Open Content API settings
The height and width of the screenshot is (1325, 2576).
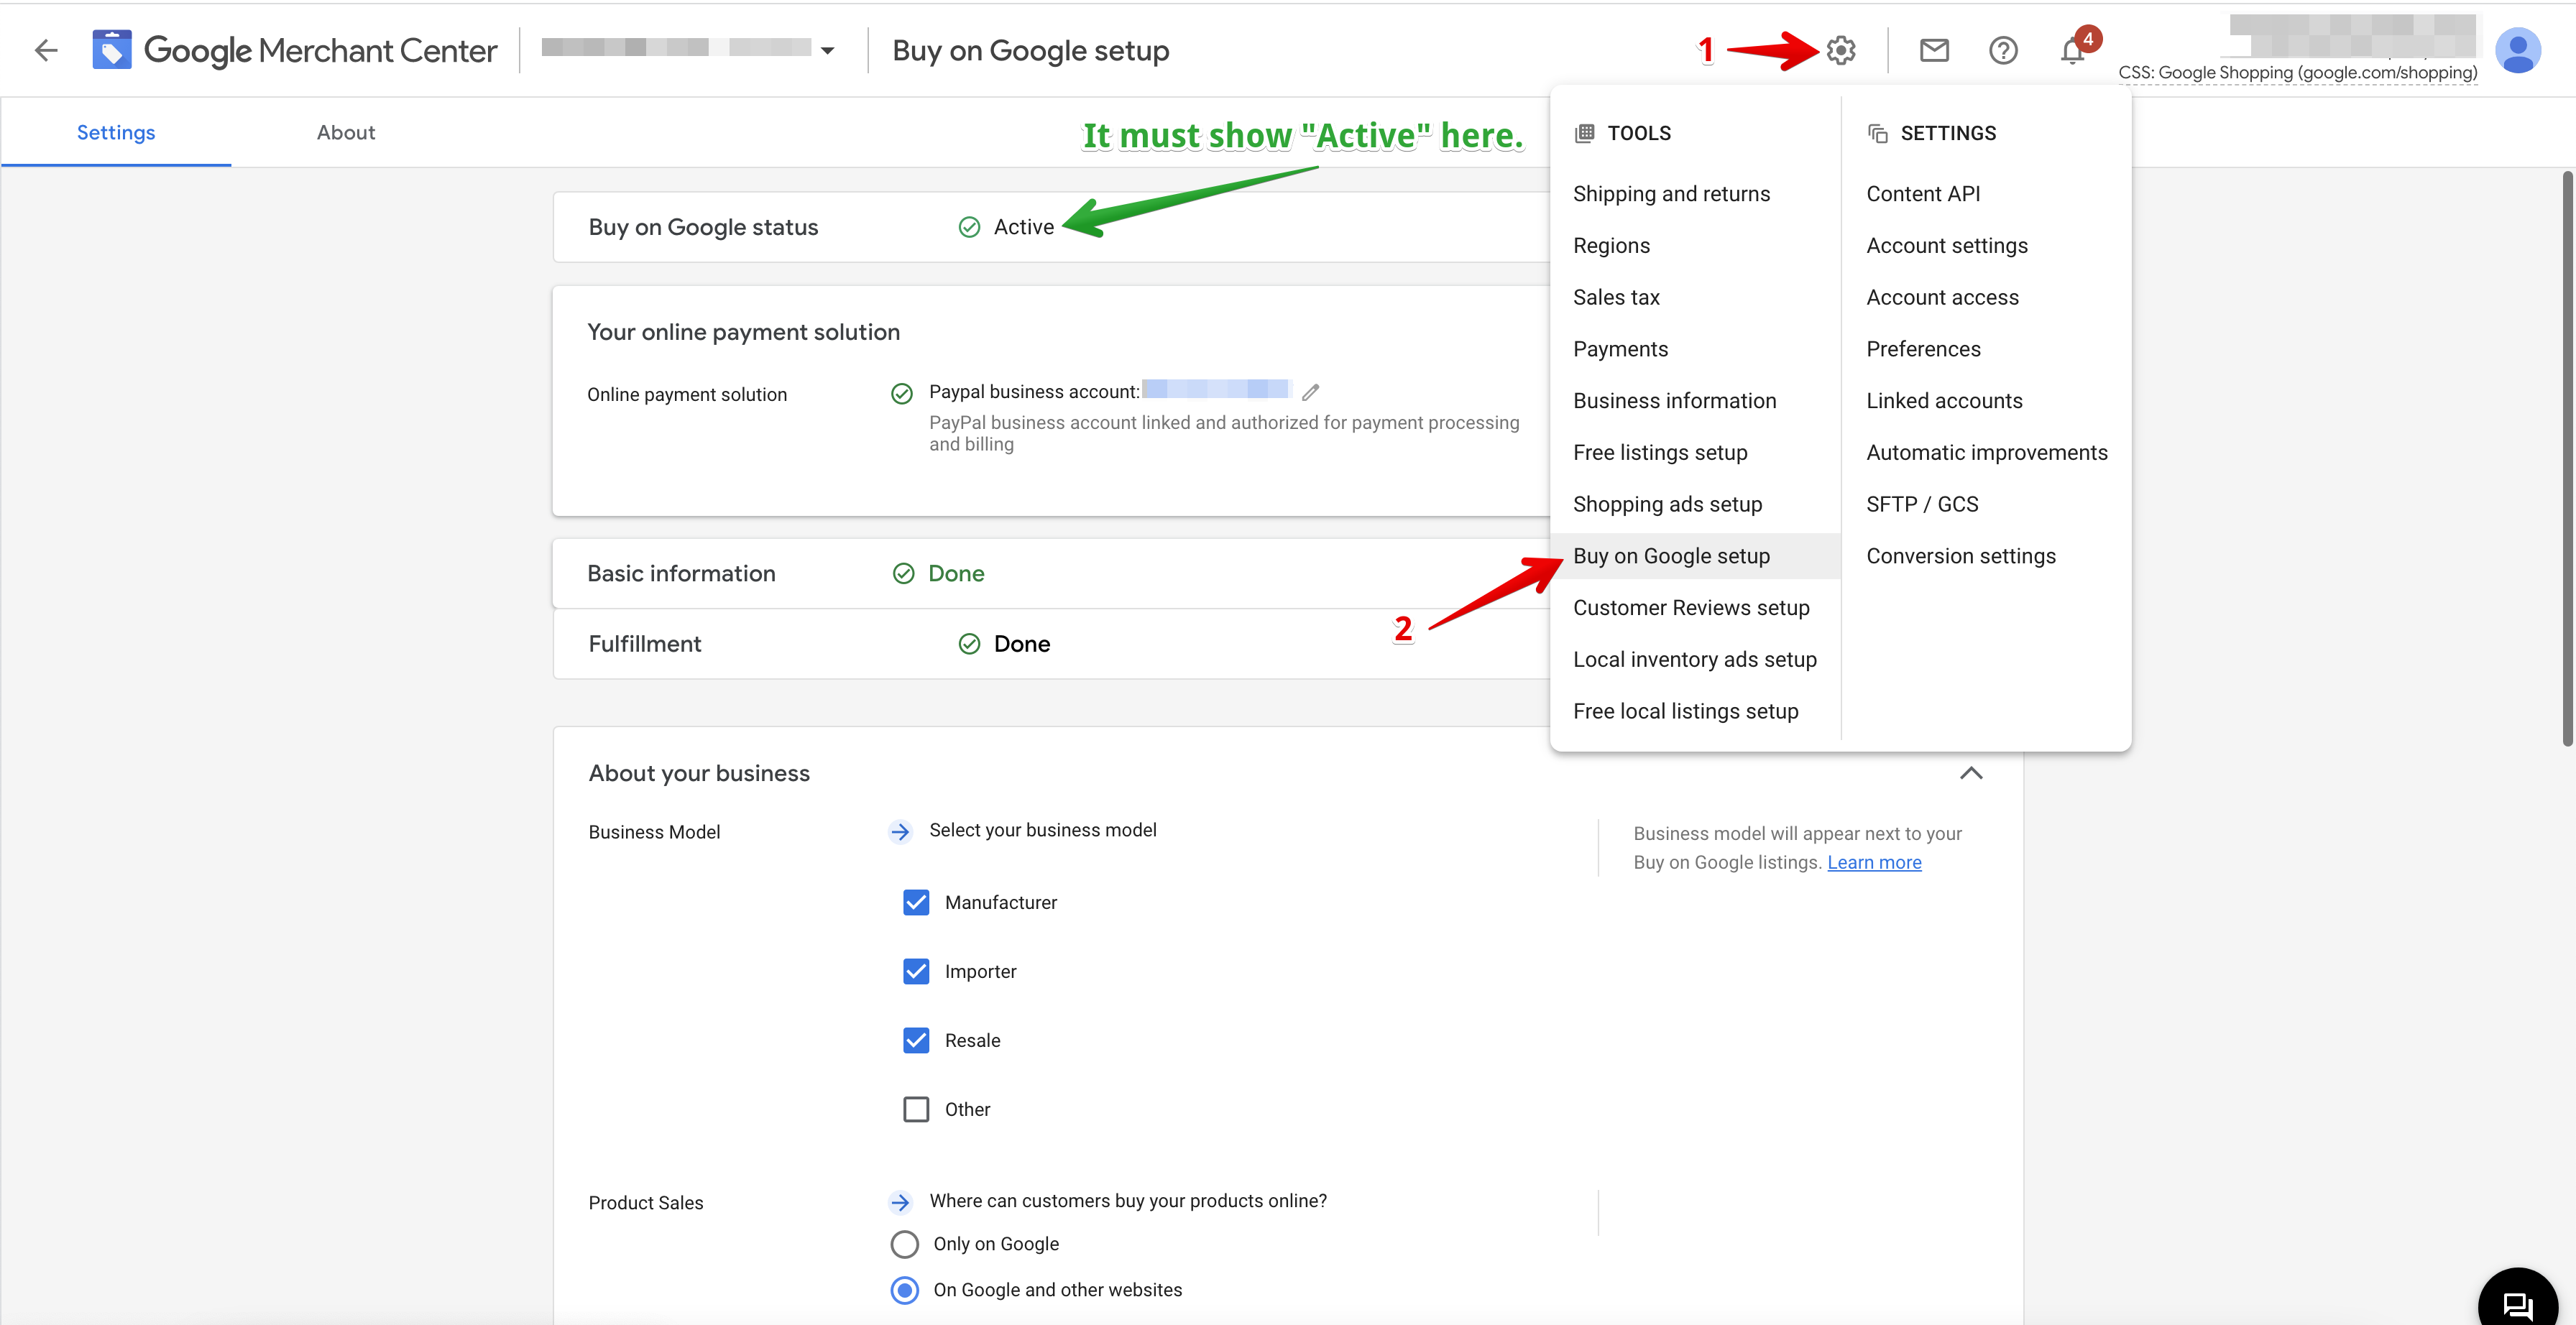tap(1923, 193)
